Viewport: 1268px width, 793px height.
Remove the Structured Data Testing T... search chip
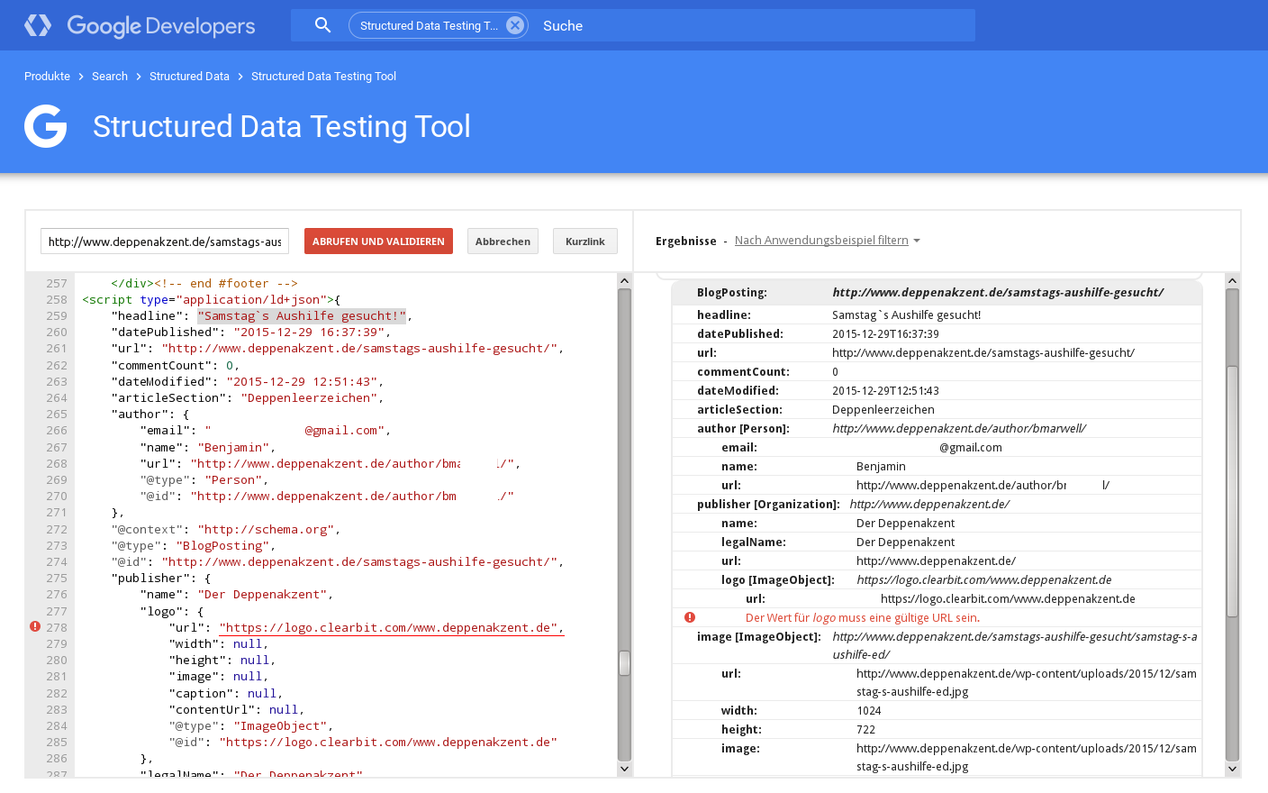tap(515, 25)
